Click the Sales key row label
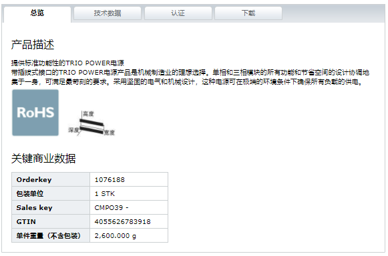 click(35, 207)
